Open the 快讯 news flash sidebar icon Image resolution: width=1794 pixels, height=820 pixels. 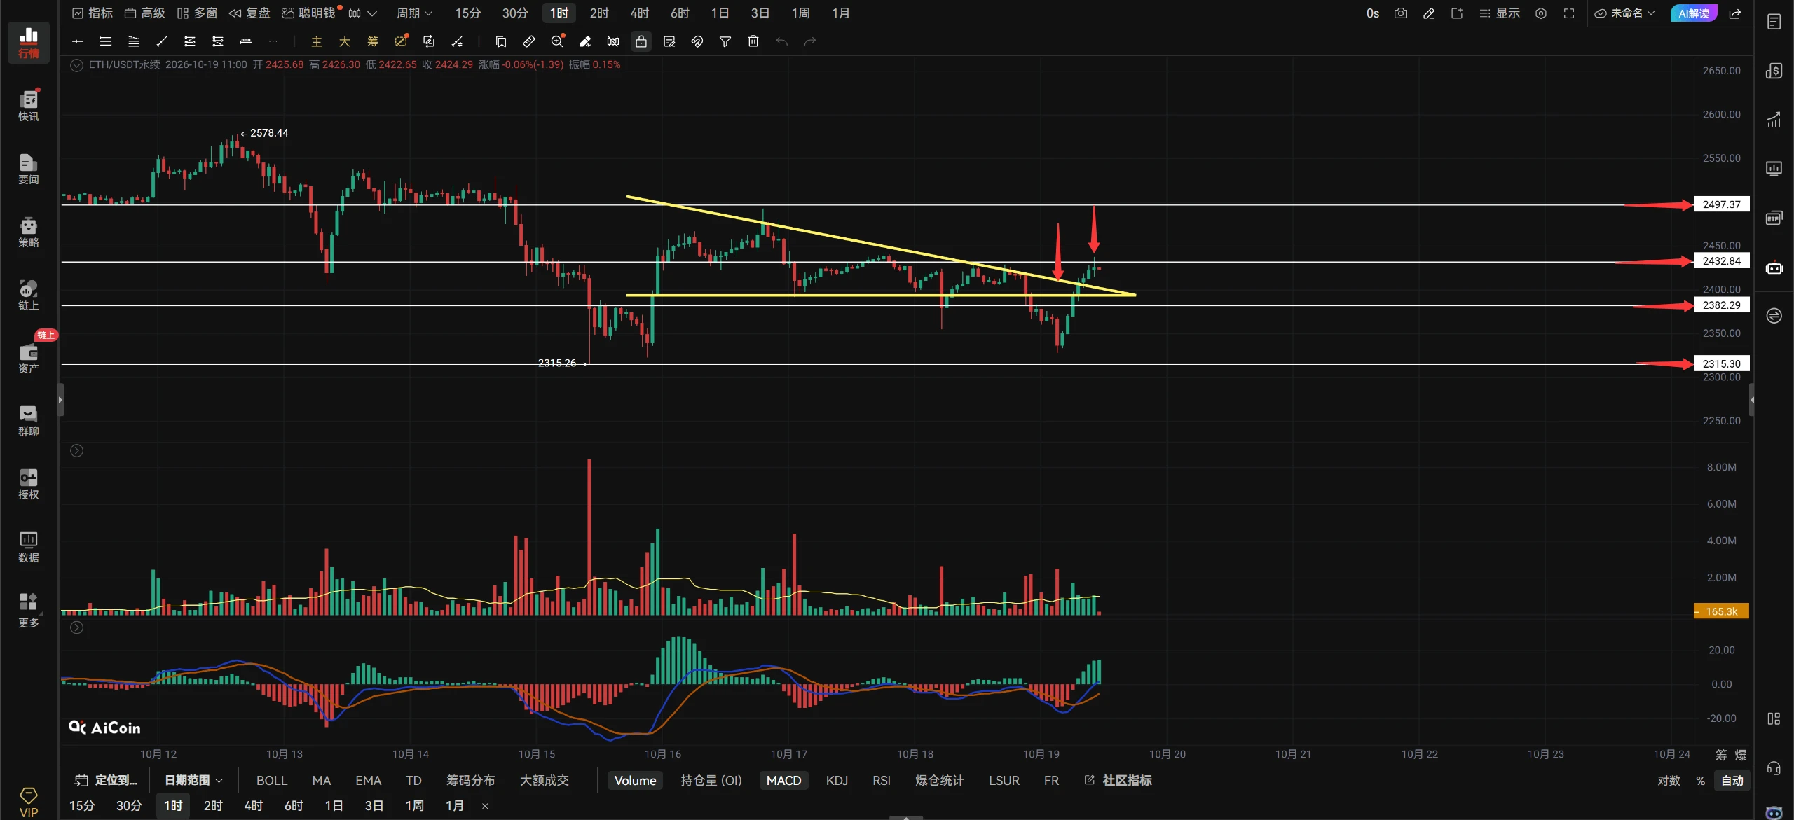point(29,106)
